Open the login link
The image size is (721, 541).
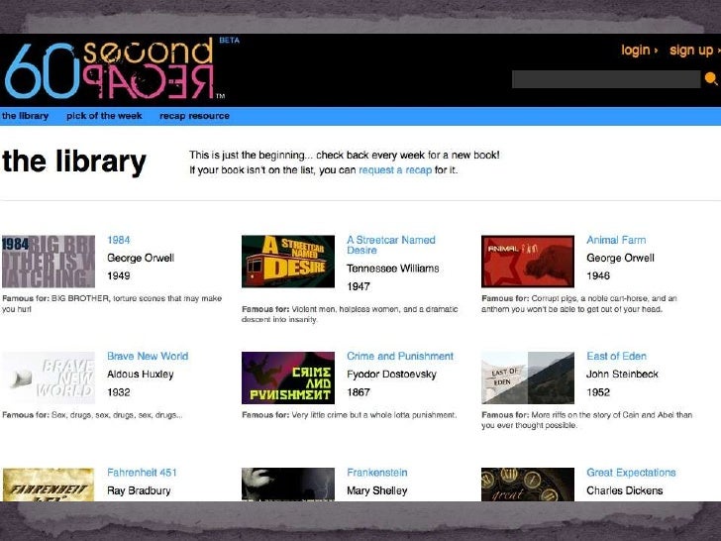639,50
